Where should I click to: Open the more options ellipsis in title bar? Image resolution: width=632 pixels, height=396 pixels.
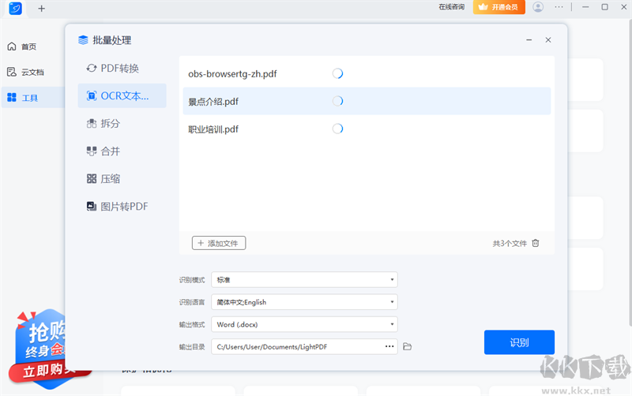click(x=559, y=7)
